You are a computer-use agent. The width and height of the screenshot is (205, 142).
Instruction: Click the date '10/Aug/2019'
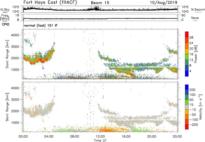[163, 3]
